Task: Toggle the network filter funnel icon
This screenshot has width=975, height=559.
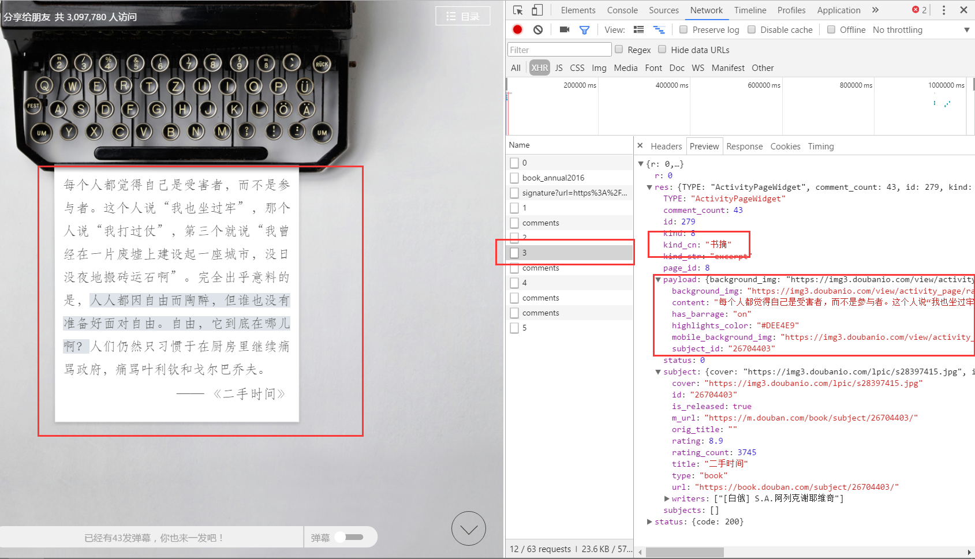Action: pos(584,30)
